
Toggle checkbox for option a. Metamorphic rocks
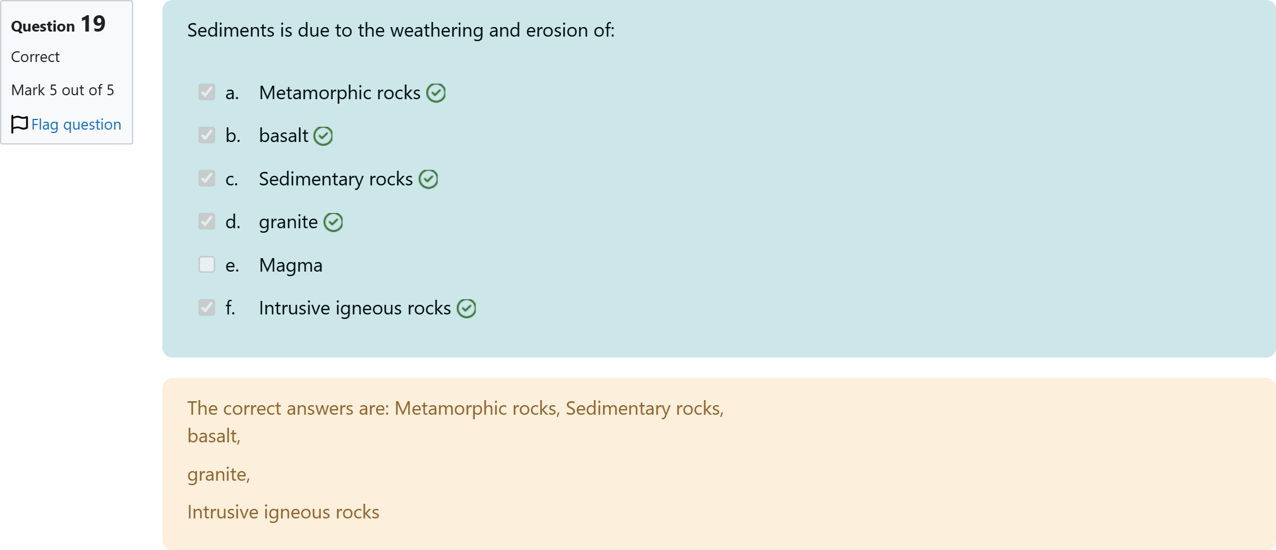pyautogui.click(x=207, y=92)
